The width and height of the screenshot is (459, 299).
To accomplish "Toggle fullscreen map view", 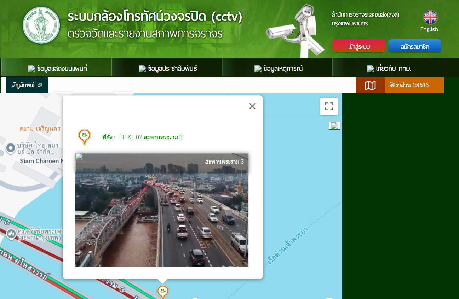I will [x=329, y=106].
